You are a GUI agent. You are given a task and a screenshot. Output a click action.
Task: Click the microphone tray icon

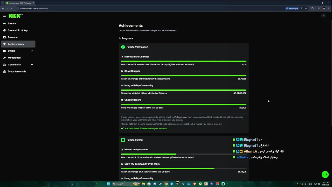[x=306, y=184]
